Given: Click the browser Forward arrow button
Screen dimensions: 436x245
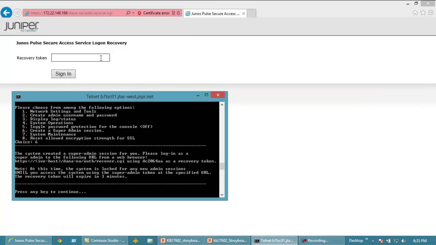Looking at the screenshot, I should click(x=18, y=13).
